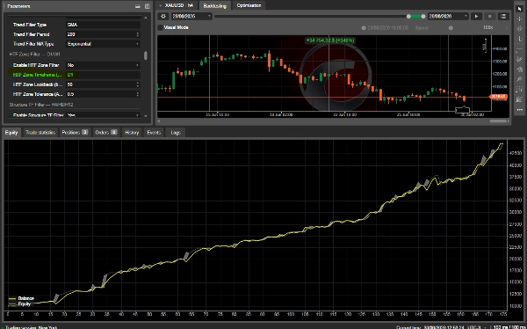Click the back arrow before XAUUSD
The width and height of the screenshot is (527, 329).
tap(161, 6)
